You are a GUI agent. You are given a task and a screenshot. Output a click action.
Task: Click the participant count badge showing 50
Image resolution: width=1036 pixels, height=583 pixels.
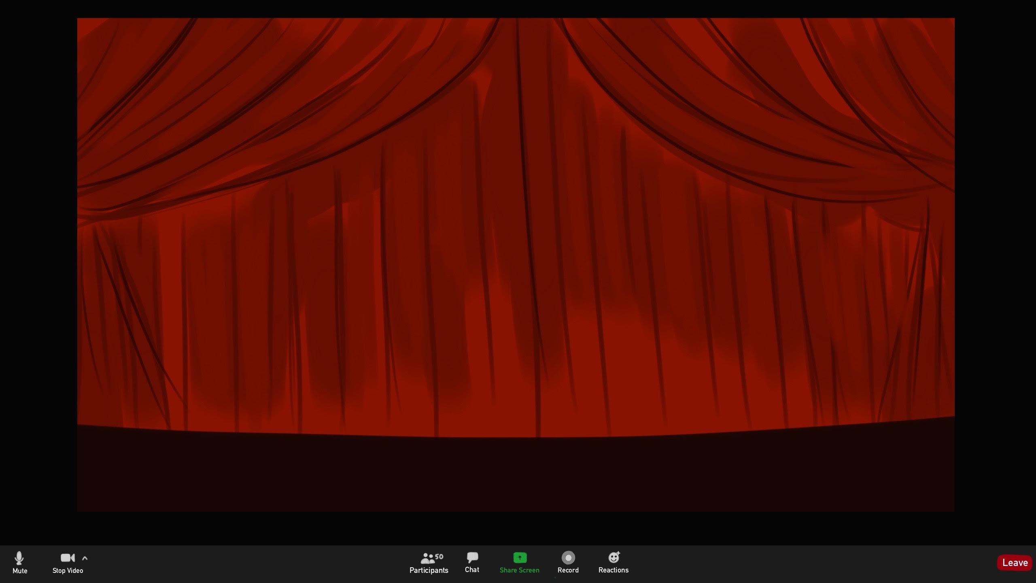click(439, 555)
